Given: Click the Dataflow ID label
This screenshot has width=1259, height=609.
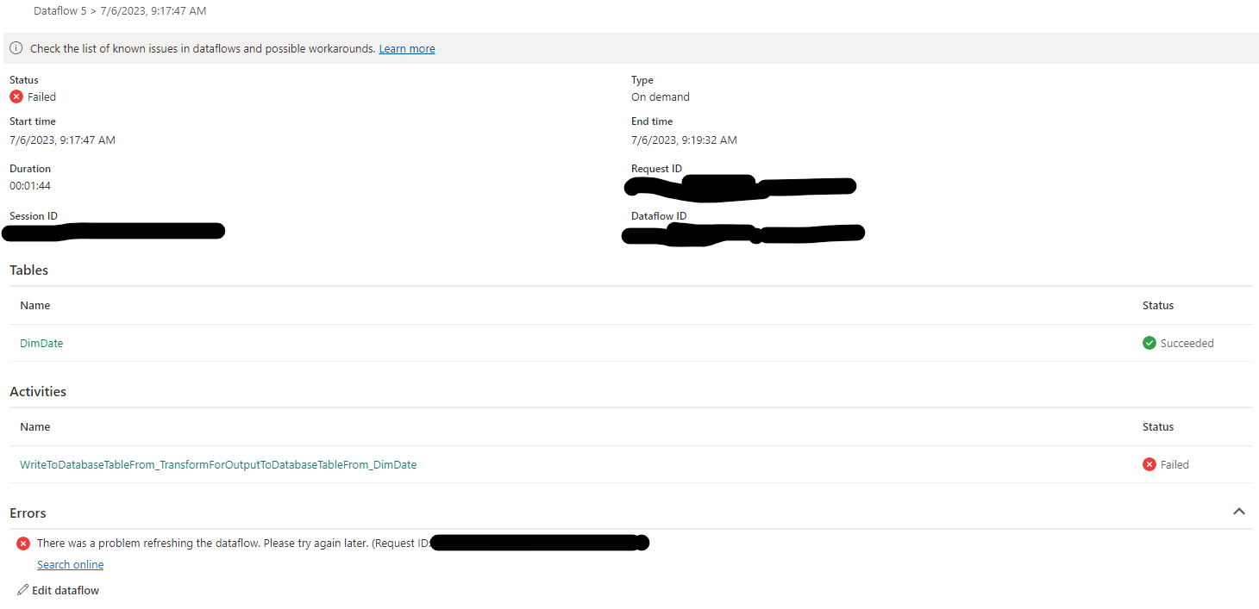Looking at the screenshot, I should [659, 215].
